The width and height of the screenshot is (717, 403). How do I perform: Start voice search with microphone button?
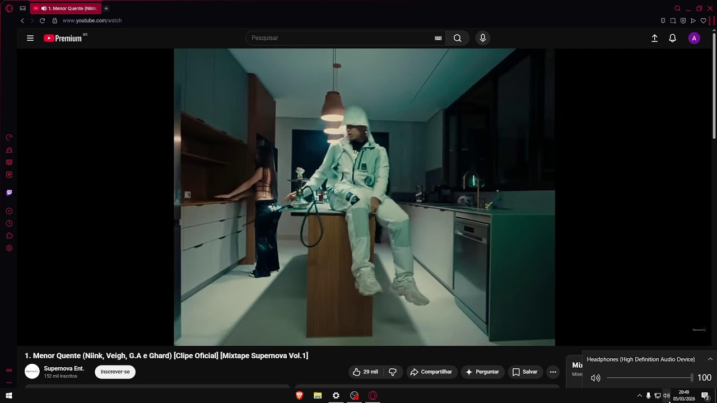pyautogui.click(x=483, y=38)
